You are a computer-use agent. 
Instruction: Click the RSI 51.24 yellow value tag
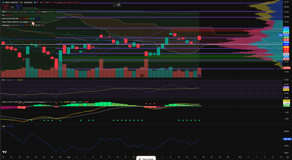click(x=286, y=89)
